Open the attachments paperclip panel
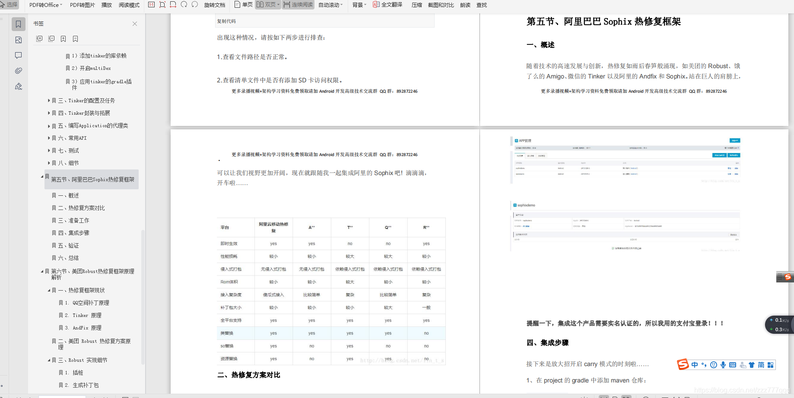The height and width of the screenshot is (398, 794). tap(18, 71)
